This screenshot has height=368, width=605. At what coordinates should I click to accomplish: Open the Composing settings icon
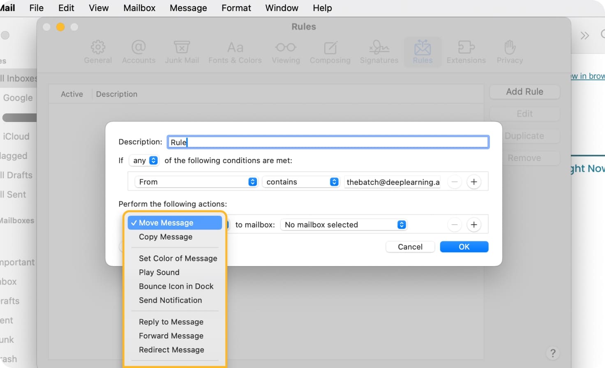[330, 51]
